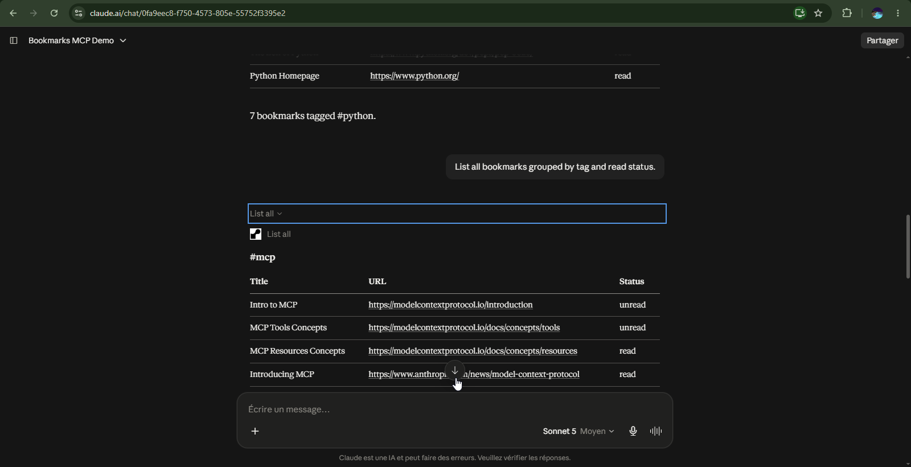Image resolution: width=911 pixels, height=467 pixels.
Task: Reload the claude.ai page
Action: click(x=54, y=13)
